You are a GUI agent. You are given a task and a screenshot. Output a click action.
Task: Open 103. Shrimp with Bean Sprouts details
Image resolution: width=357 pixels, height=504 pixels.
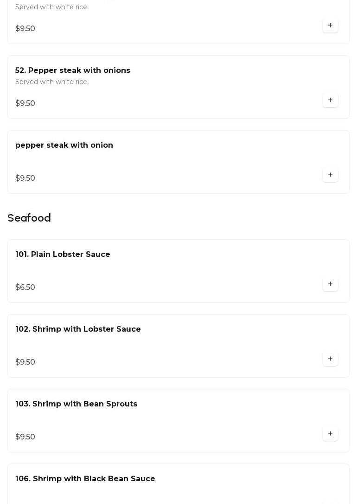[76, 404]
